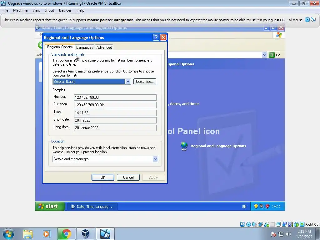Click the XP tray clock showing 14:11
This screenshot has width=320, height=240.
pyautogui.click(x=276, y=206)
